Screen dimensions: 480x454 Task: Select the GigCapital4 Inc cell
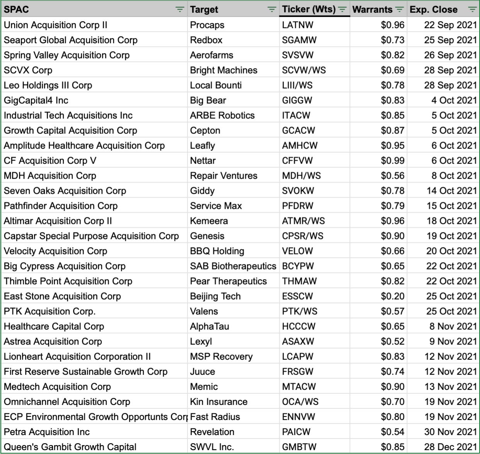pyautogui.click(x=94, y=101)
